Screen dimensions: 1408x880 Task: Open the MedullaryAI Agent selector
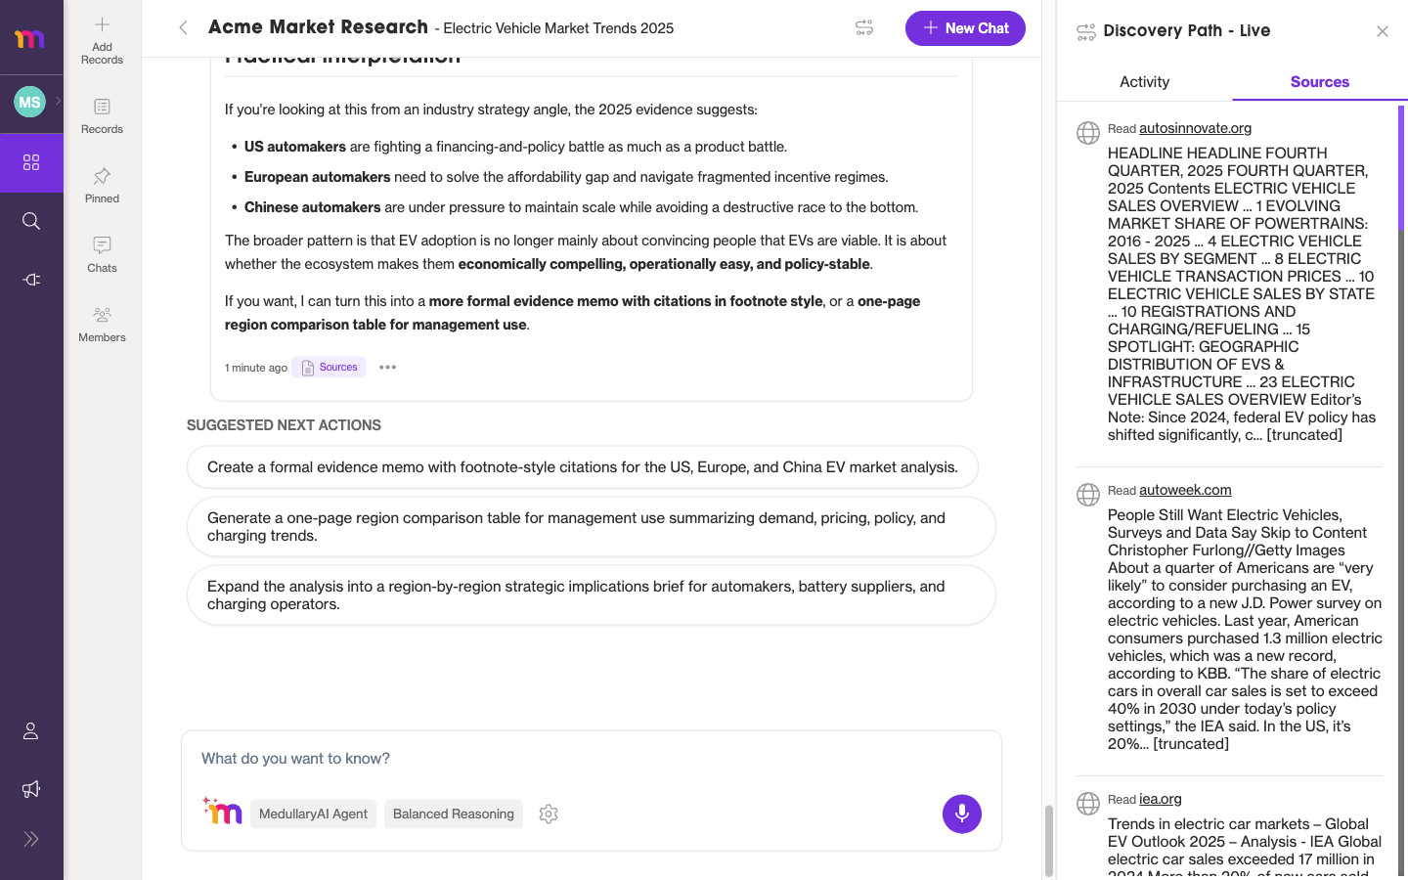click(x=313, y=814)
